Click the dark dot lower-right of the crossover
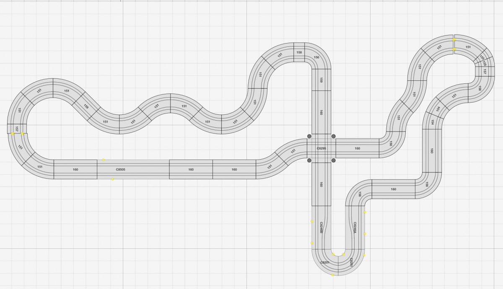This screenshot has width=503, height=289. click(x=333, y=160)
